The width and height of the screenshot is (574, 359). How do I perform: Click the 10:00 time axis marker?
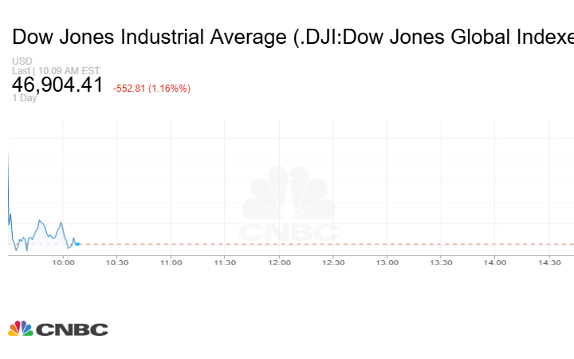[x=63, y=262]
